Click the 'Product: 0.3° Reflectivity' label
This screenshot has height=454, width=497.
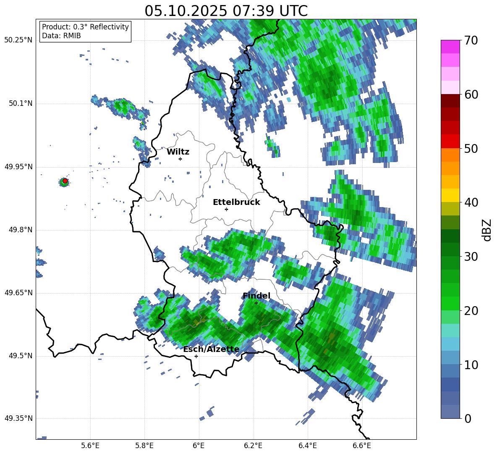(x=85, y=26)
